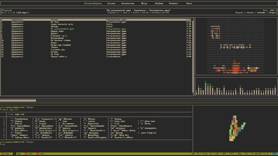Switch to the Воспроизведение tab
Viewport: 278px width, 156px height.
pyautogui.click(x=93, y=3)
